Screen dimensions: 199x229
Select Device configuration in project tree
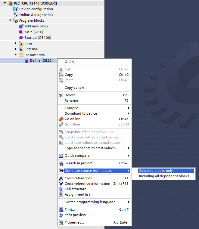pos(36,9)
